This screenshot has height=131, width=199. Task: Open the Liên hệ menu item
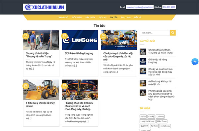click(x=138, y=17)
